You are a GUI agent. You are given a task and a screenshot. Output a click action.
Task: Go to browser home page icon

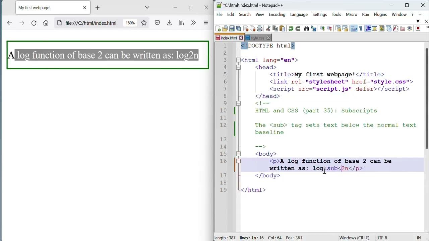[x=46, y=23]
